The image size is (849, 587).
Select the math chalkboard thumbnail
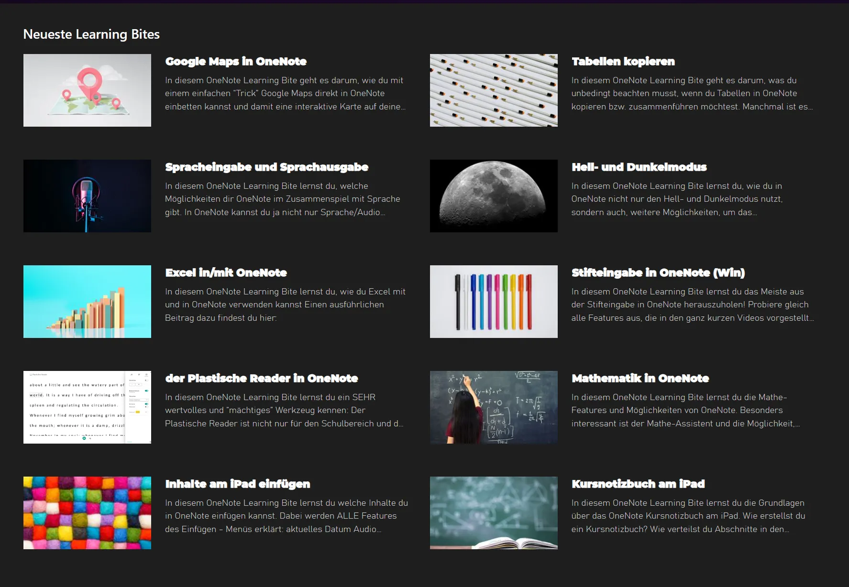coord(494,407)
